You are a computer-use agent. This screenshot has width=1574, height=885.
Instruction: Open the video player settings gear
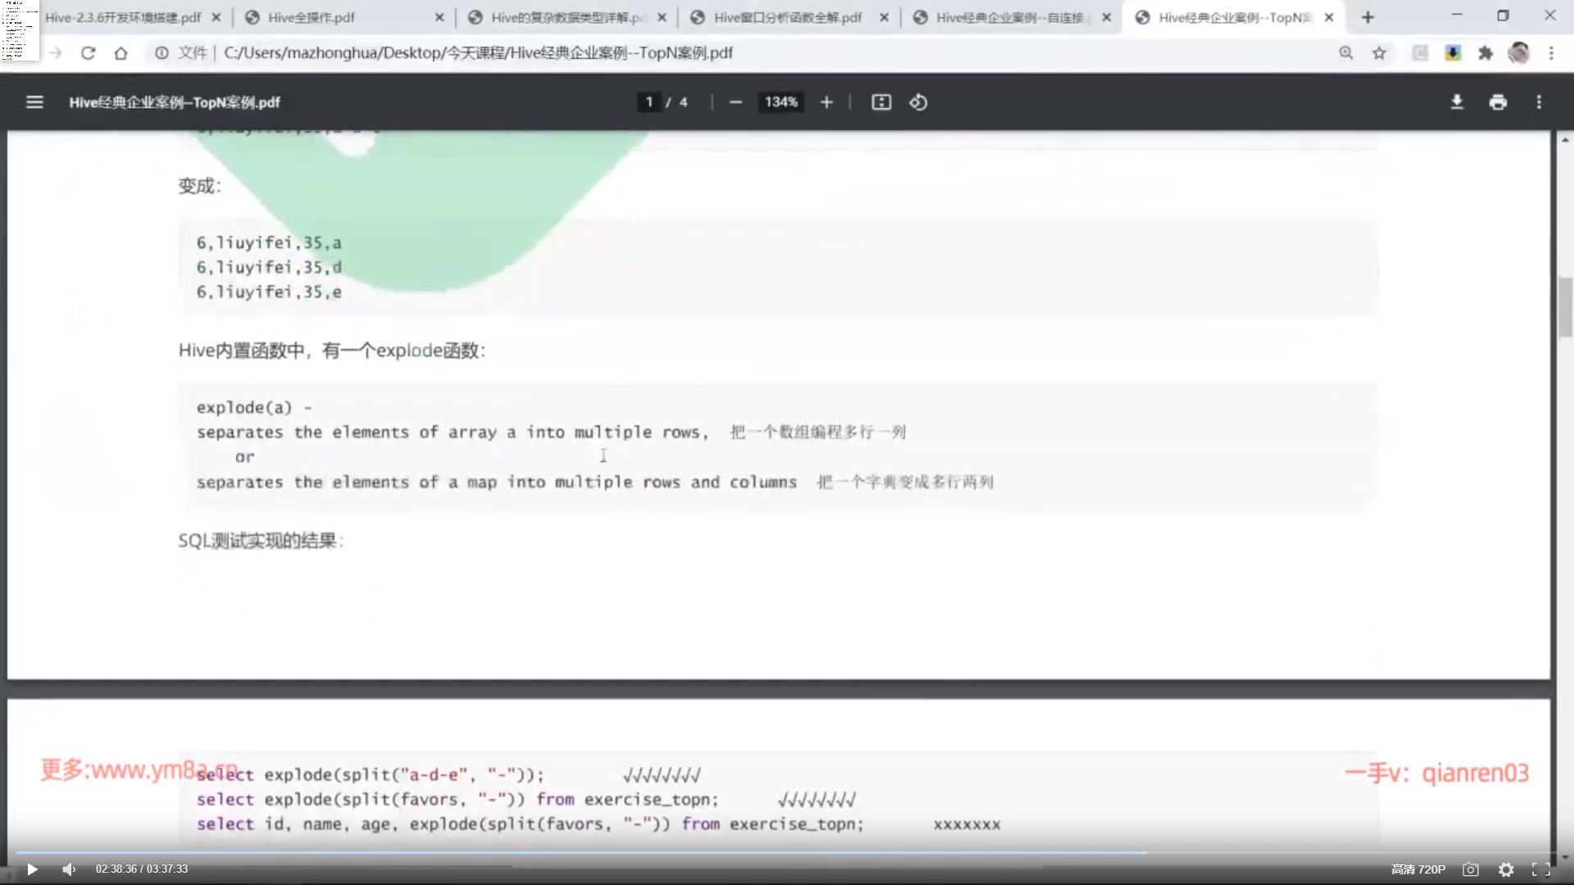(1506, 869)
